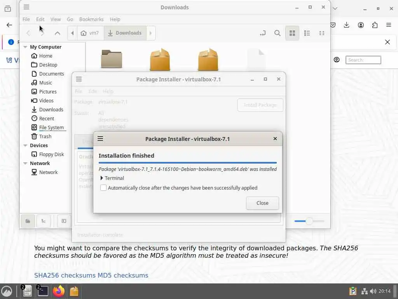Switch to list view
Image resolution: width=398 pixels, height=299 pixels.
click(307, 33)
